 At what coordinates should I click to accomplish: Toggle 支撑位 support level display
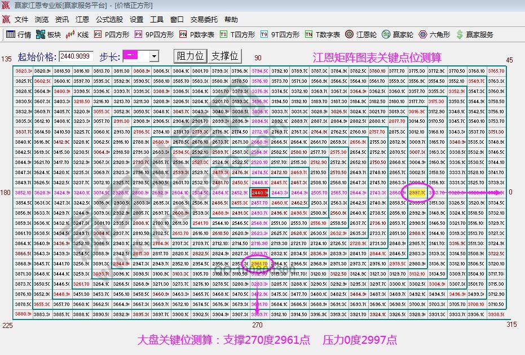coord(226,56)
